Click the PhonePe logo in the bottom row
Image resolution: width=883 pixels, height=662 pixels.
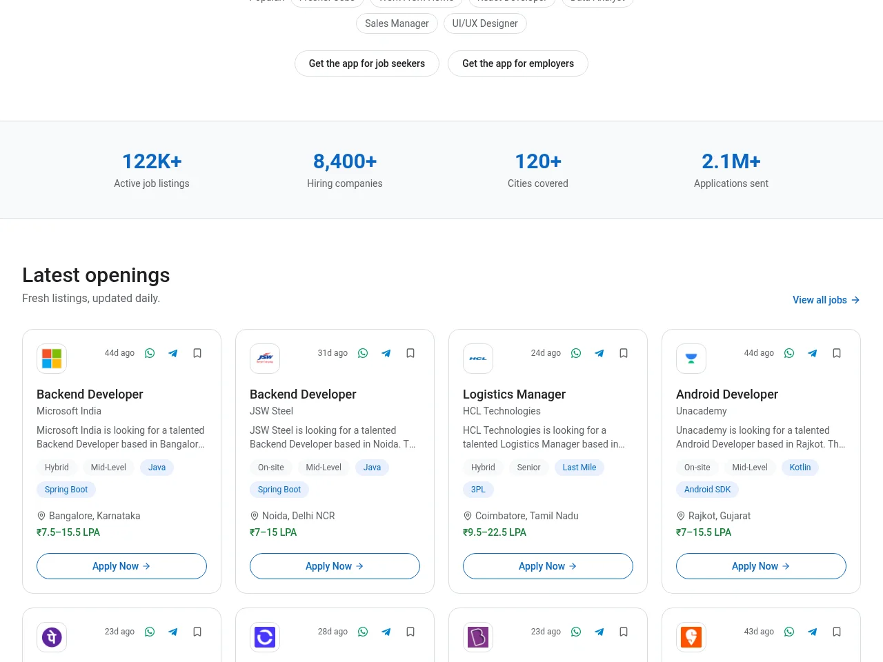coord(52,637)
